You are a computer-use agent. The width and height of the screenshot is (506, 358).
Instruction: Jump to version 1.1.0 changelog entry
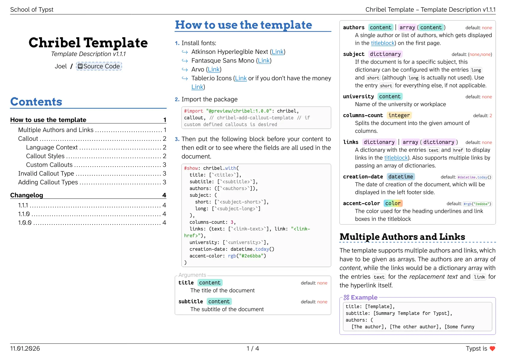[x=24, y=214]
